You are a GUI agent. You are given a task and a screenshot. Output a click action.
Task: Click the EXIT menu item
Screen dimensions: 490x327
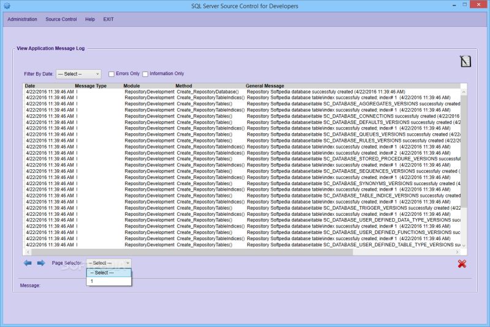point(108,19)
